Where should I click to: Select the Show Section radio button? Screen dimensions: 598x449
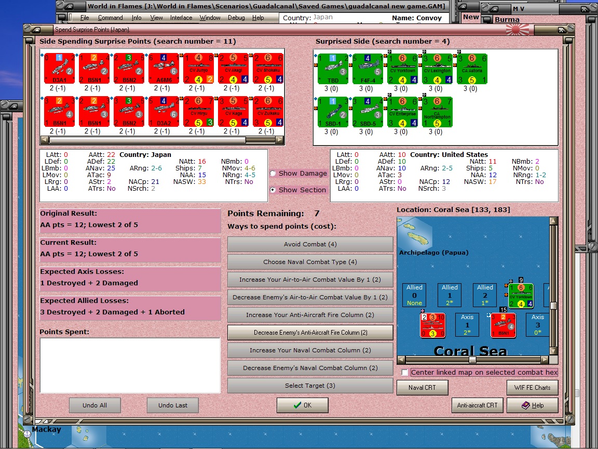(273, 190)
